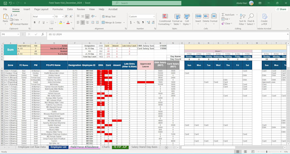Switch to the Page Layout tab

click(41, 9)
